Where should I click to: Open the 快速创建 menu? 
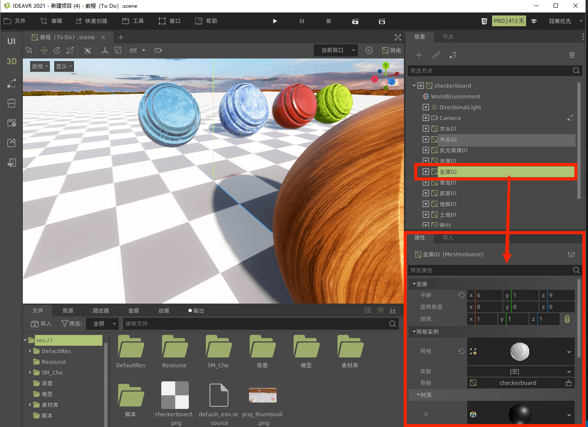[x=92, y=21]
